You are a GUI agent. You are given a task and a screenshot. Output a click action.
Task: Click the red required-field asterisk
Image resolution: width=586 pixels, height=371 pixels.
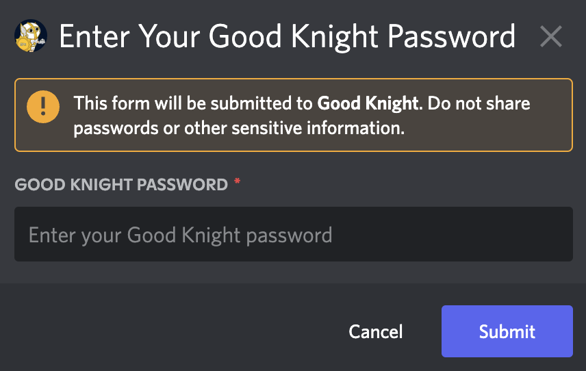[237, 181]
